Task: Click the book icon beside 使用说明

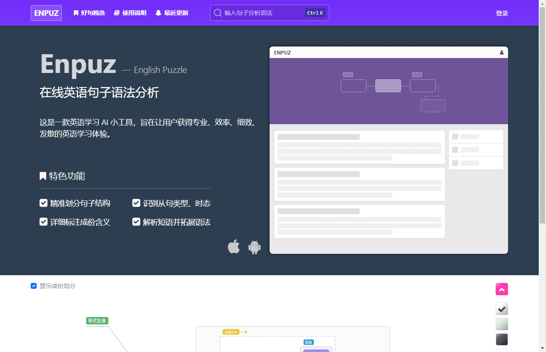Action: click(x=117, y=13)
